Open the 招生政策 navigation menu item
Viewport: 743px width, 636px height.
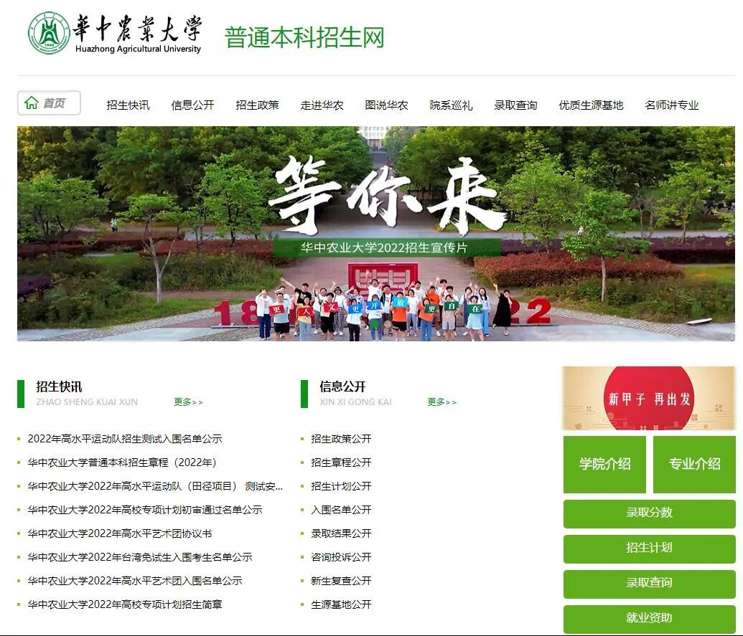tap(257, 105)
